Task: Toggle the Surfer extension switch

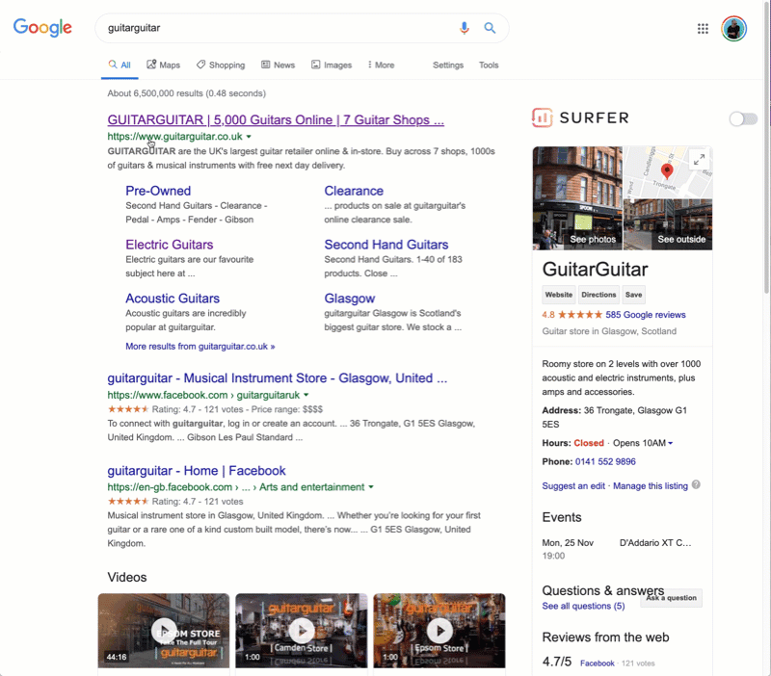Action: point(743,118)
